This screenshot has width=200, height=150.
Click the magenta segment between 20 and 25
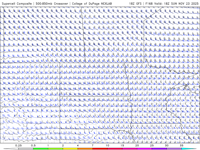point(144,149)
